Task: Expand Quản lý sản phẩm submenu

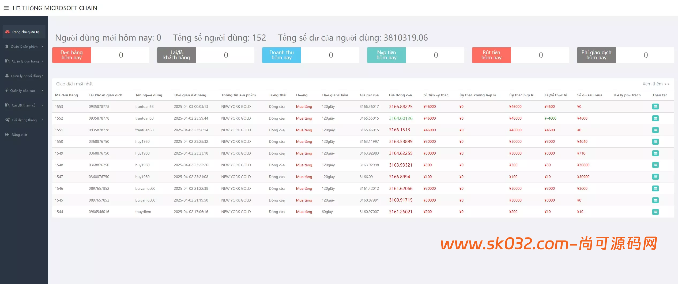Action: pyautogui.click(x=24, y=47)
